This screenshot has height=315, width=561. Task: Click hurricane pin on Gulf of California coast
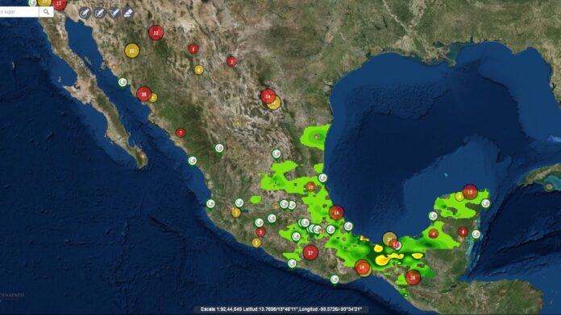click(x=123, y=83)
